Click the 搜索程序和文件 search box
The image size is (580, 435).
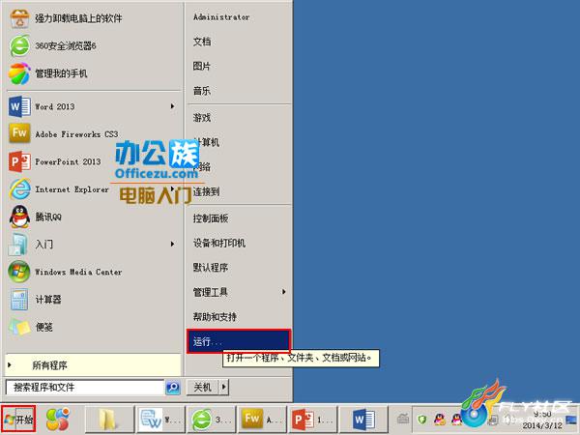click(85, 388)
